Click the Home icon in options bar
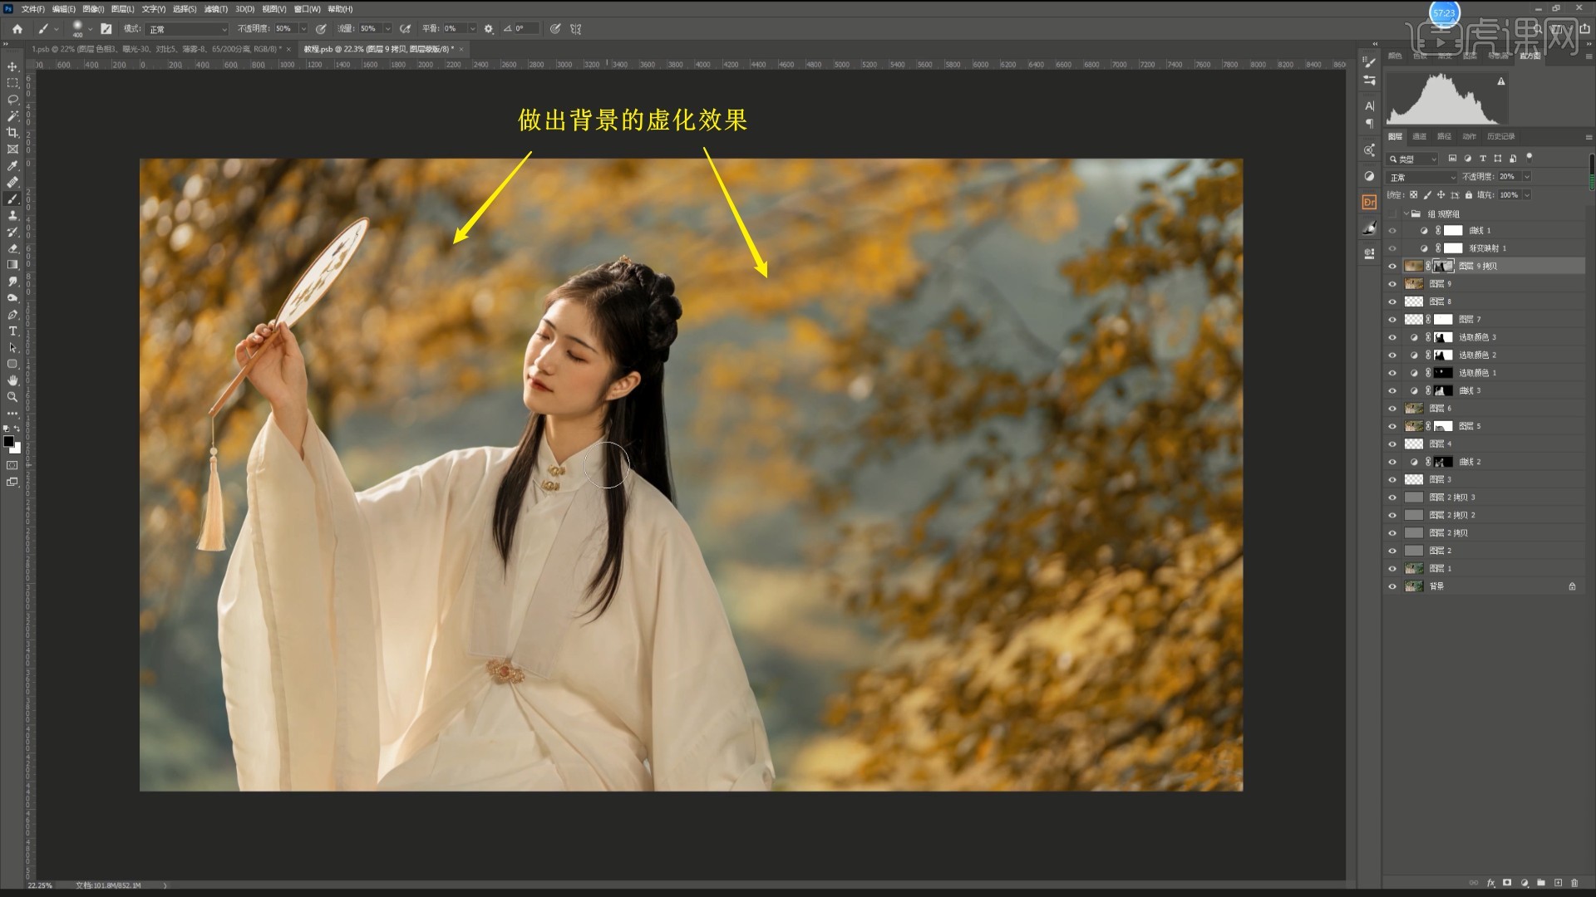Viewport: 1596px width, 897px height. coord(17,28)
